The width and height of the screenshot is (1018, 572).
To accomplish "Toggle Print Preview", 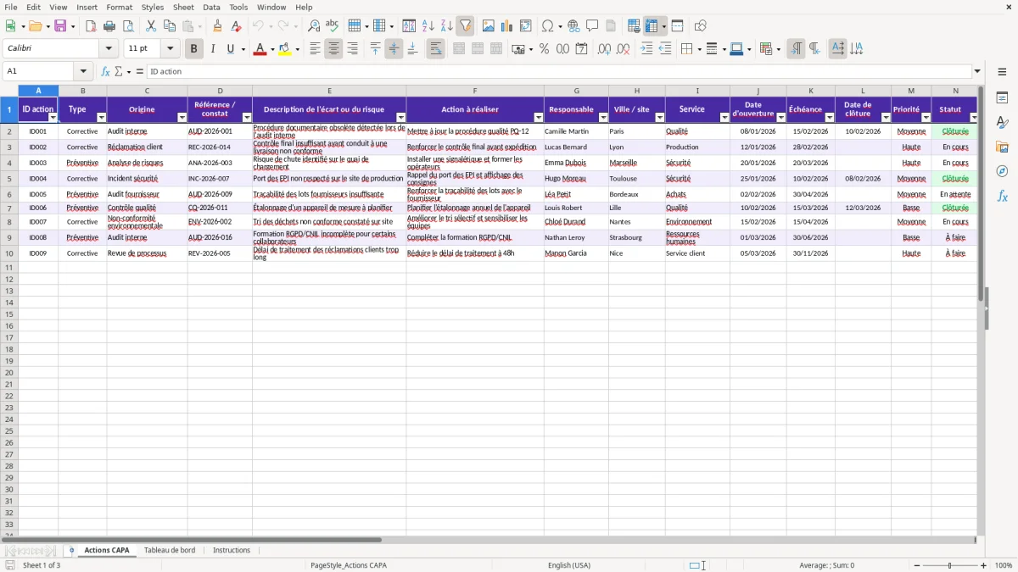I will click(127, 26).
